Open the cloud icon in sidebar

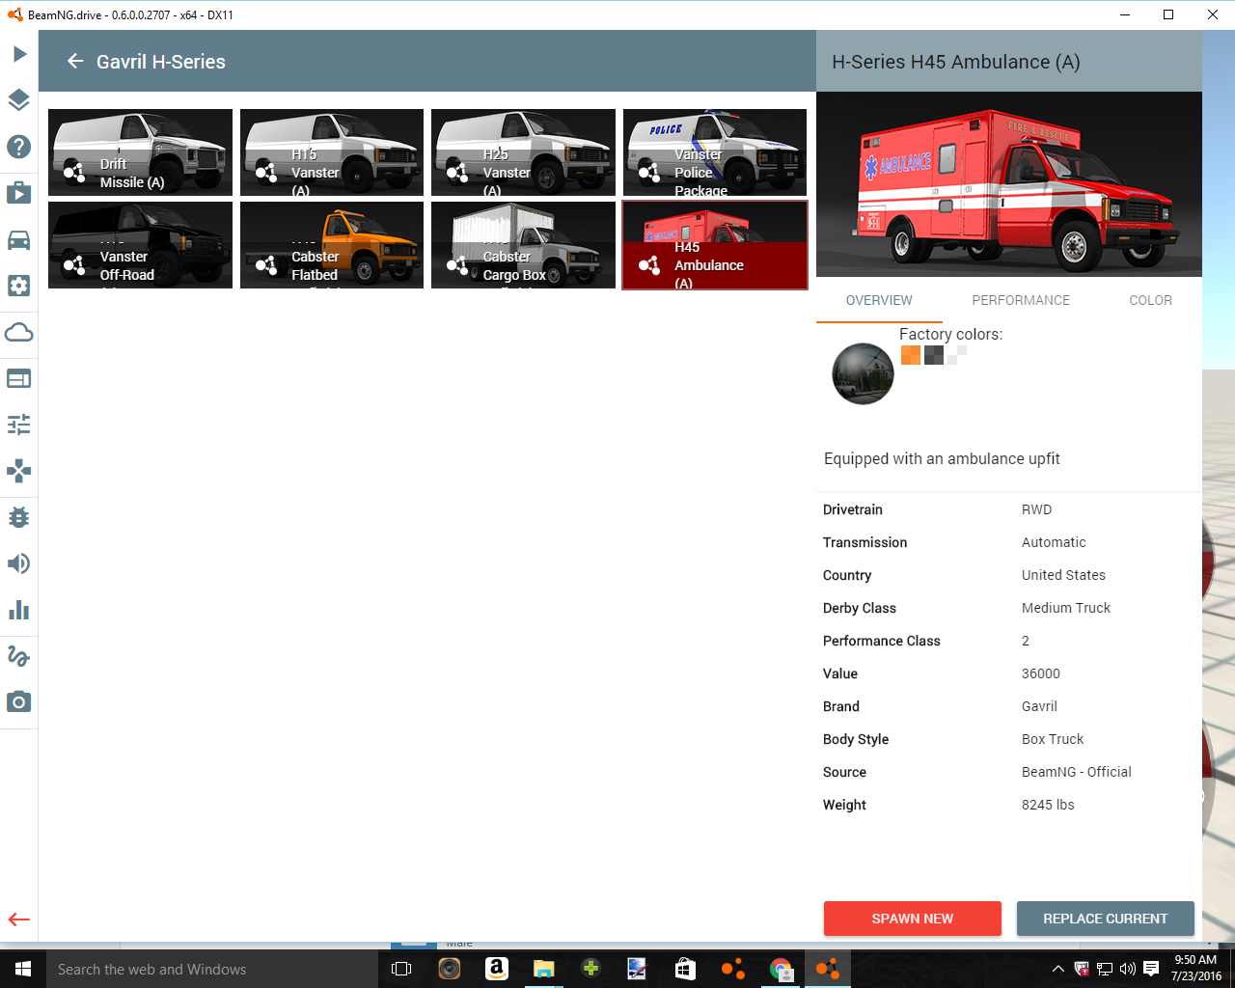tap(19, 333)
